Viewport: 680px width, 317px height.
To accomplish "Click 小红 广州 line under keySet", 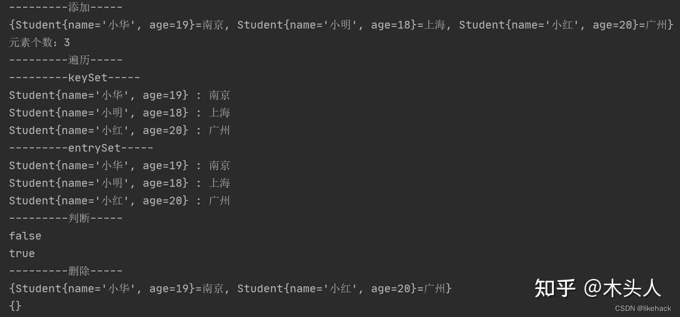I will click(120, 130).
